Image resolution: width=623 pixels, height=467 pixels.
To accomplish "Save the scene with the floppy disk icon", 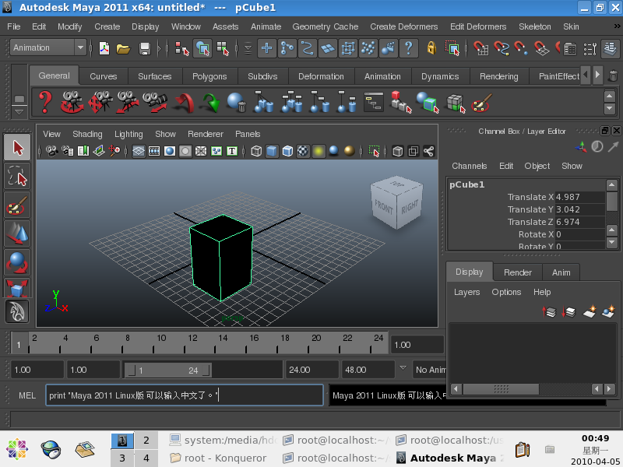I will (145, 48).
